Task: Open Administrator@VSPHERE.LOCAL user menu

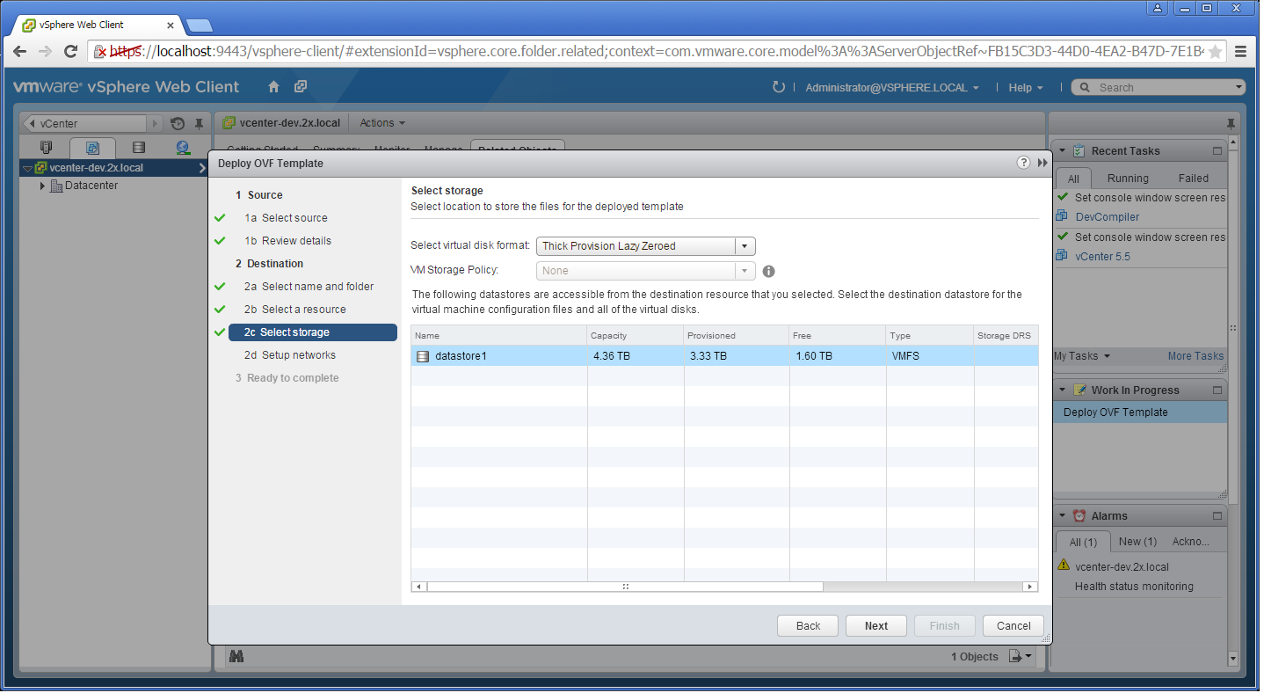Action: 892,88
